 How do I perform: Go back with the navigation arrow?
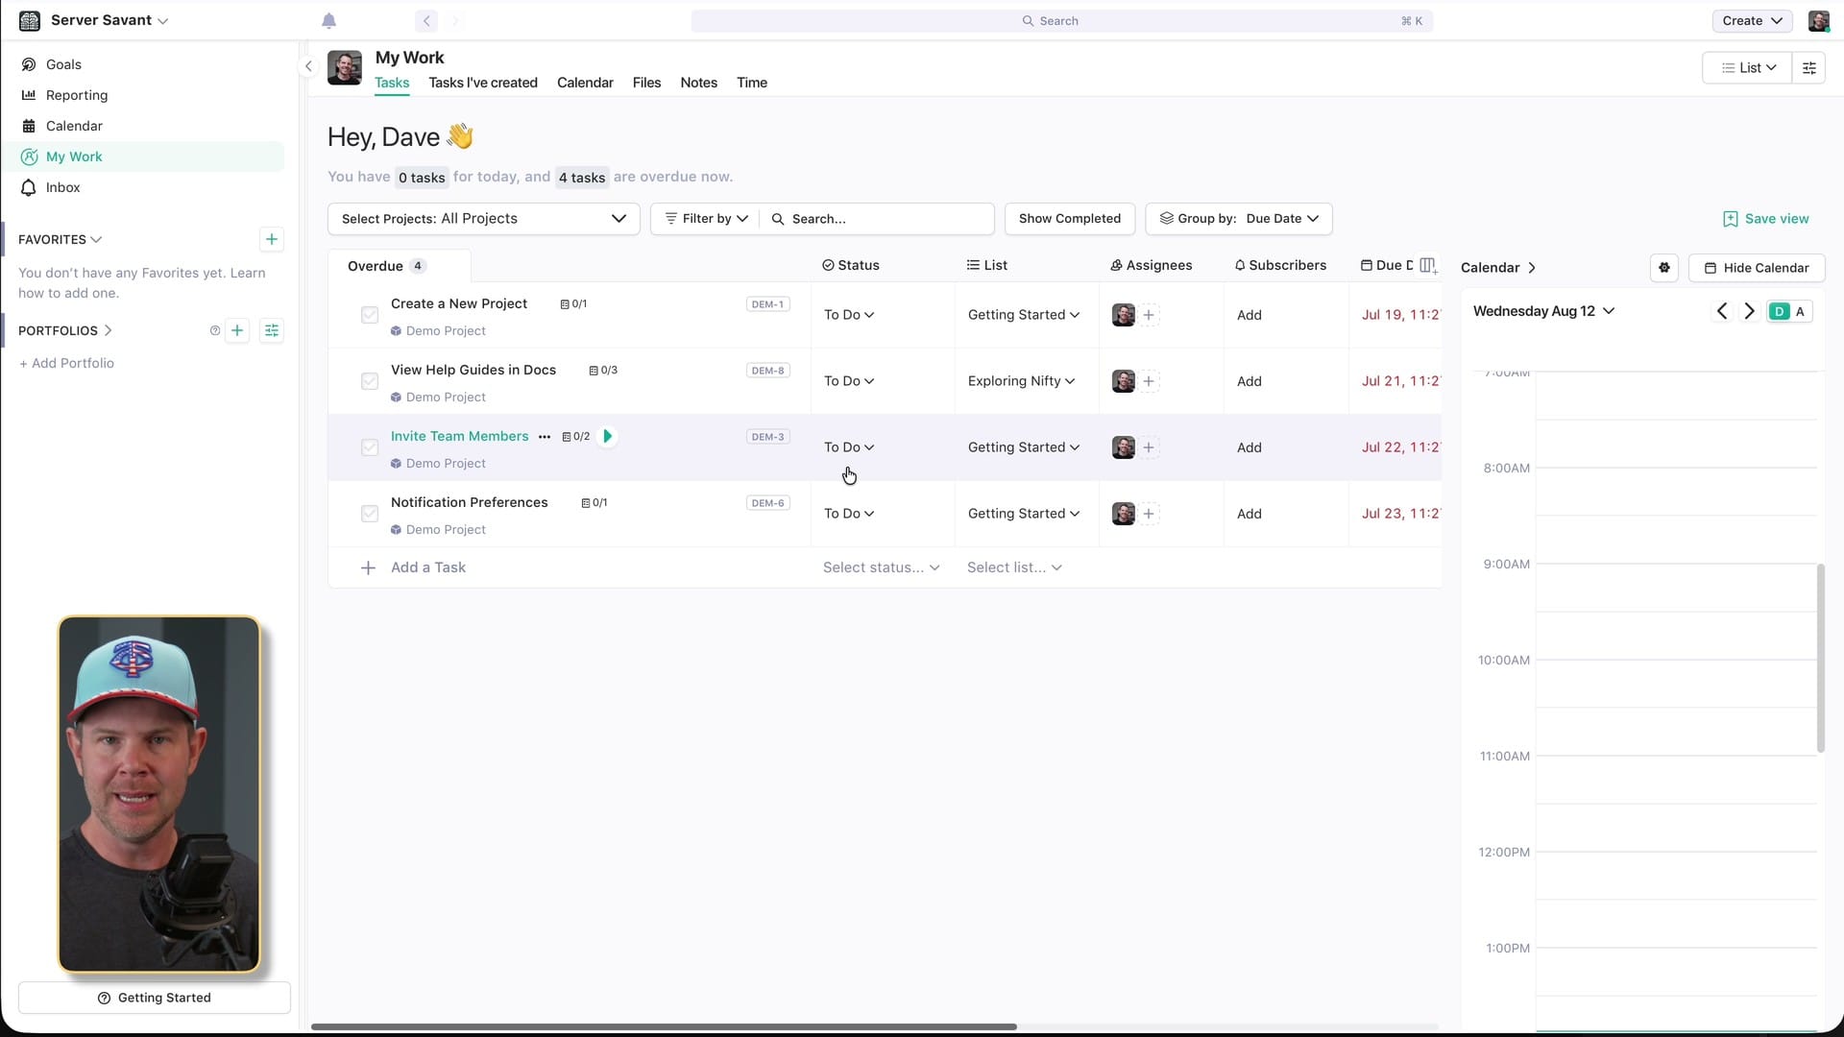tap(426, 20)
